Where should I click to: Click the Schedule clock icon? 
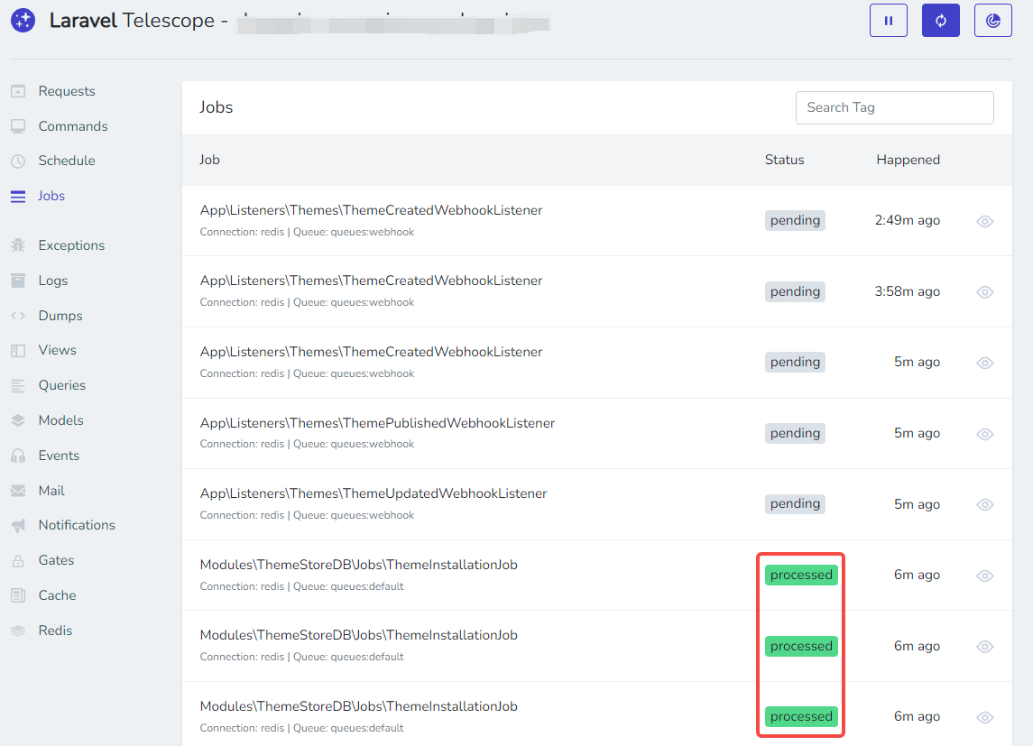click(x=18, y=161)
